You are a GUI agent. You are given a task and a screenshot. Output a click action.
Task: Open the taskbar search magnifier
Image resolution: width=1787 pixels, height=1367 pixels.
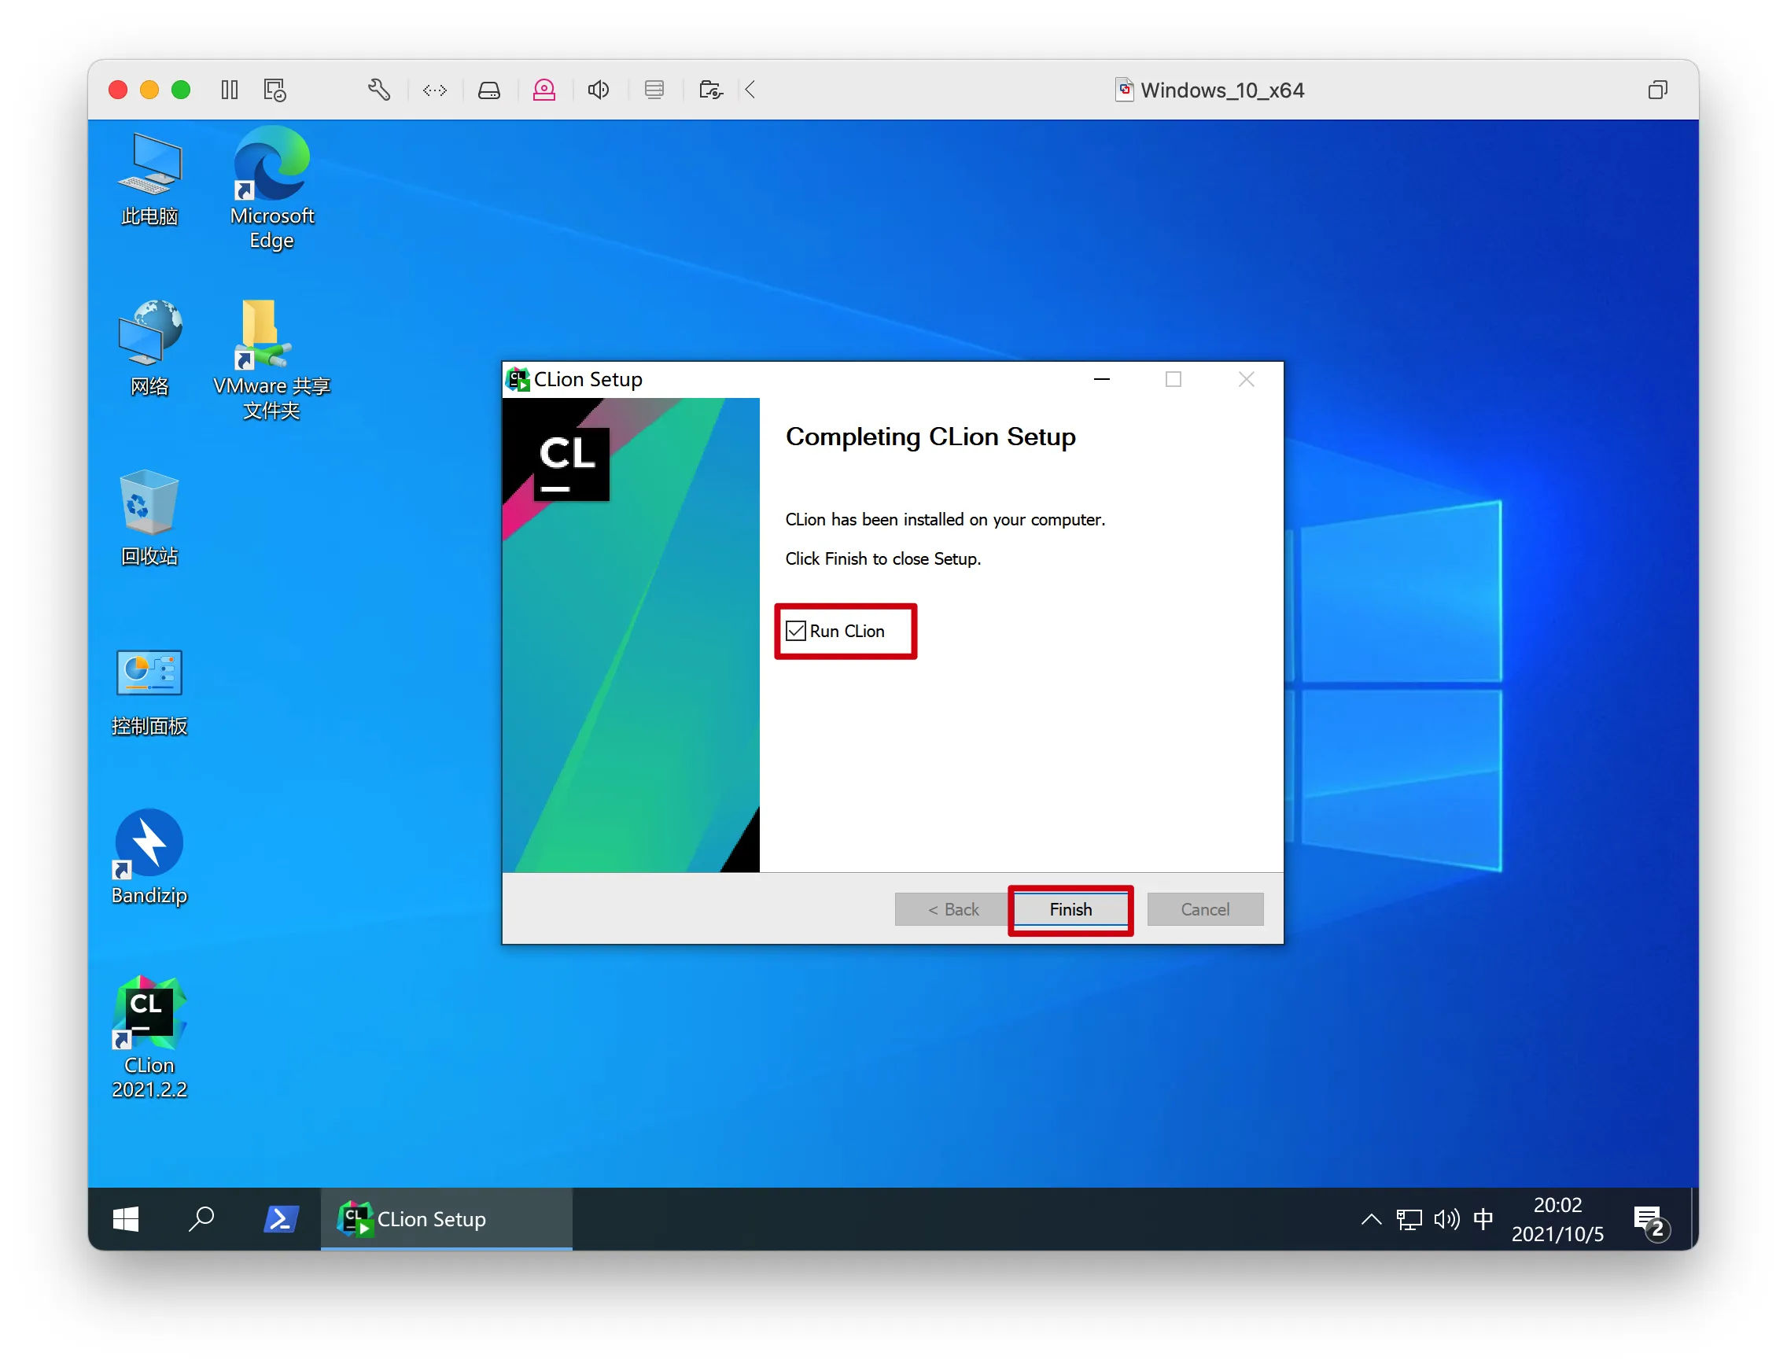tap(201, 1219)
